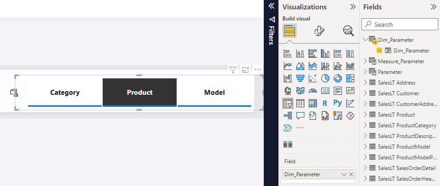Viewport: 440px width, 186px height.
Task: Remove Dim_Parameter from Field well
Action: coord(351,174)
